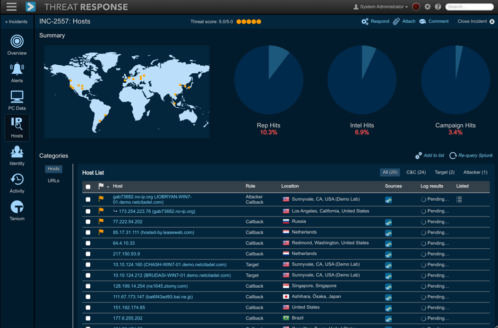Open the Tanium sidebar icon

[17, 208]
